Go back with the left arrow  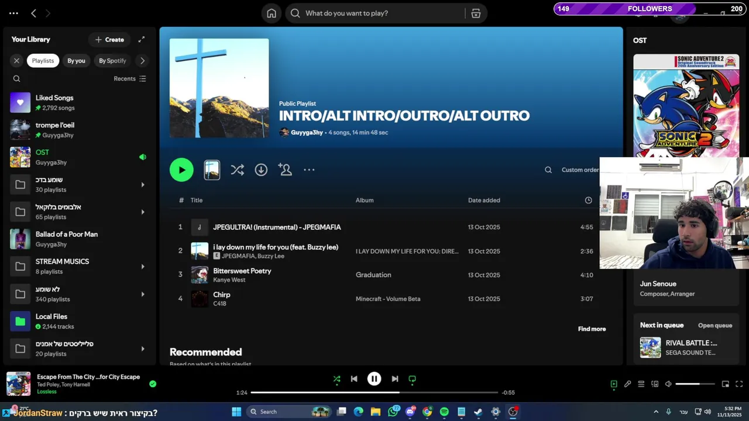[x=33, y=13]
